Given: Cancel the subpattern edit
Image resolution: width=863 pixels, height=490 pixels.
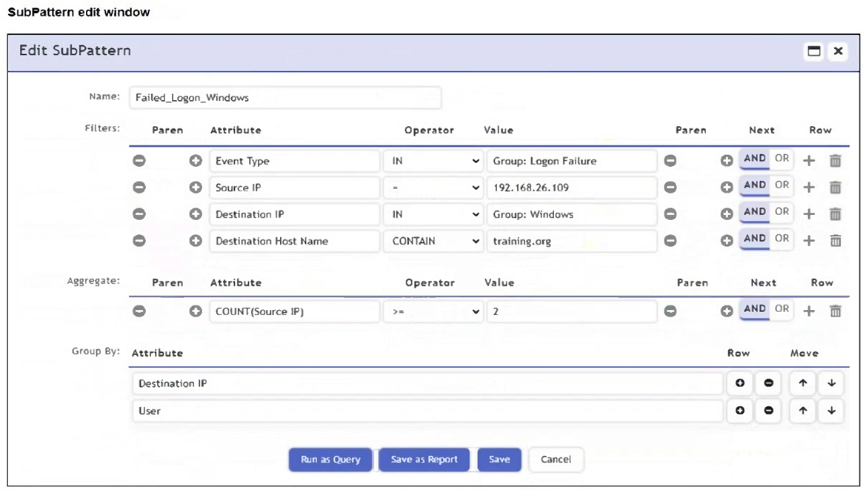Looking at the screenshot, I should point(556,460).
